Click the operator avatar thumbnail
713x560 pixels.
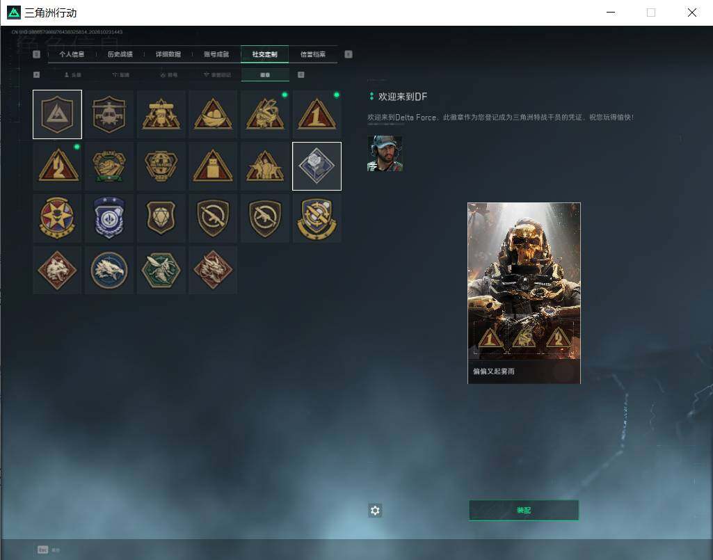pyautogui.click(x=385, y=154)
